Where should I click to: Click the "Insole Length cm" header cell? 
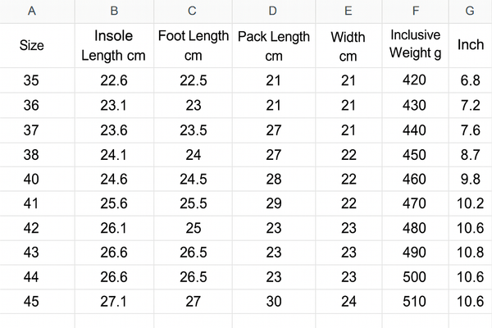(113, 46)
